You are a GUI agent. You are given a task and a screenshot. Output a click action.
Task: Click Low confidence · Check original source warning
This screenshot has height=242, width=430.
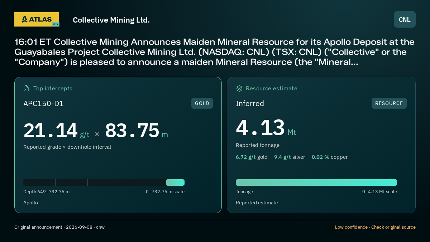point(375,227)
